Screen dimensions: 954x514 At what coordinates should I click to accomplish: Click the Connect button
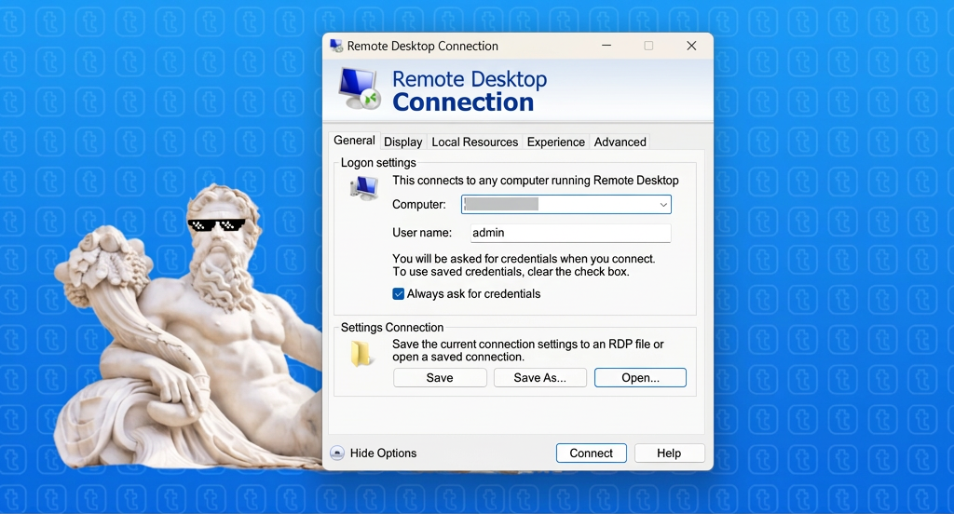tap(592, 453)
